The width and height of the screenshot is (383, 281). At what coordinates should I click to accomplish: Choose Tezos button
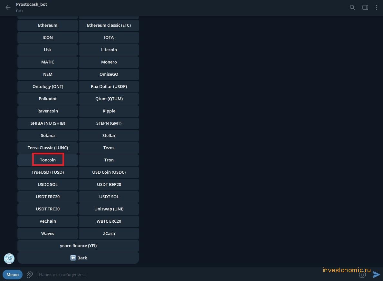click(109, 148)
